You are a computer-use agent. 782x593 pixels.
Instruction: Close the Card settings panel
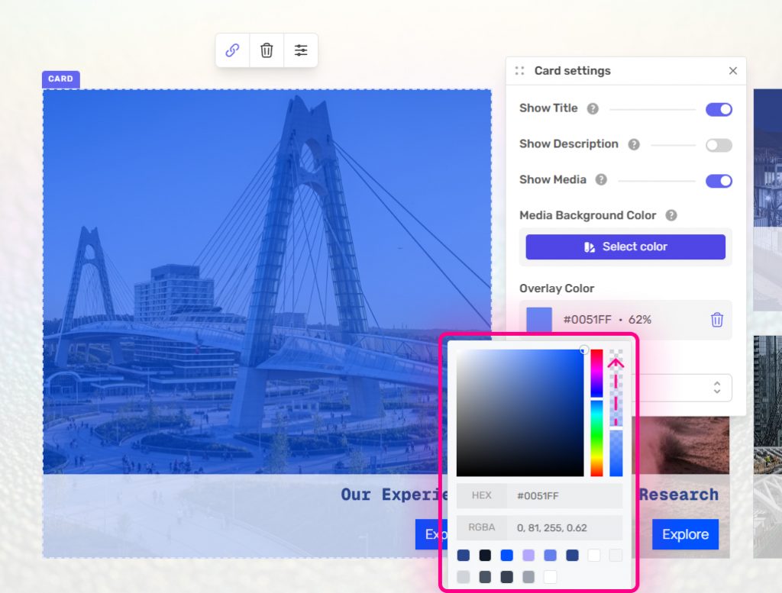(732, 71)
